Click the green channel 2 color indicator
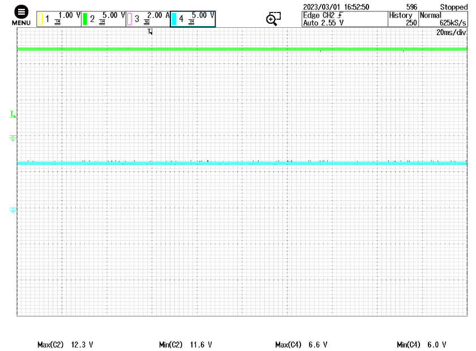476x351 pixels. pyautogui.click(x=85, y=19)
